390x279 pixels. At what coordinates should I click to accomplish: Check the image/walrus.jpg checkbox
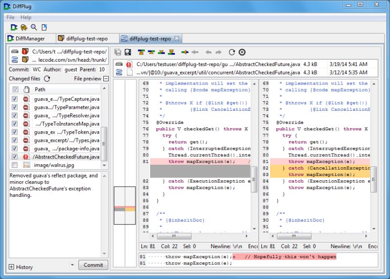tap(15, 165)
